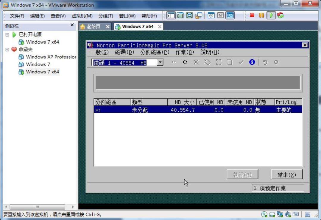Open the 磁碟 1 drive selection dropdown

point(160,62)
